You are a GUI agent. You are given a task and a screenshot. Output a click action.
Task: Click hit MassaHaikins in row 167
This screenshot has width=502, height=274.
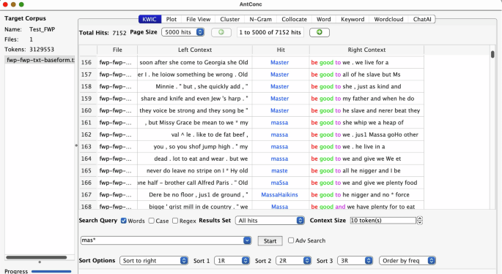(279, 195)
